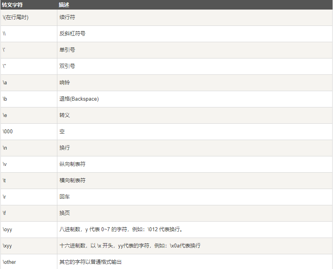
Task: Select the 换行 description in \n row
Action: point(65,148)
